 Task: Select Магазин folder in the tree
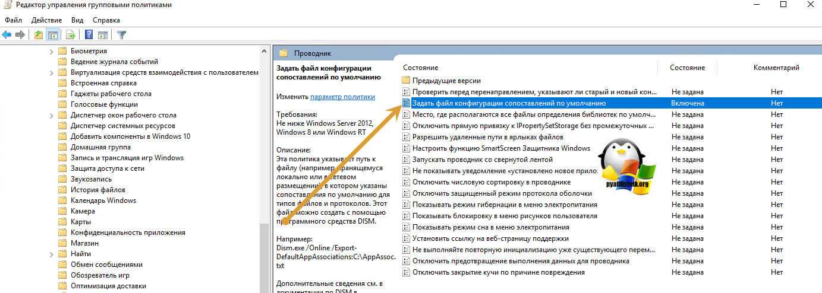[x=84, y=243]
